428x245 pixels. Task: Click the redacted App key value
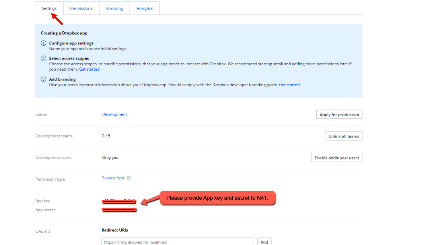pyautogui.click(x=119, y=201)
